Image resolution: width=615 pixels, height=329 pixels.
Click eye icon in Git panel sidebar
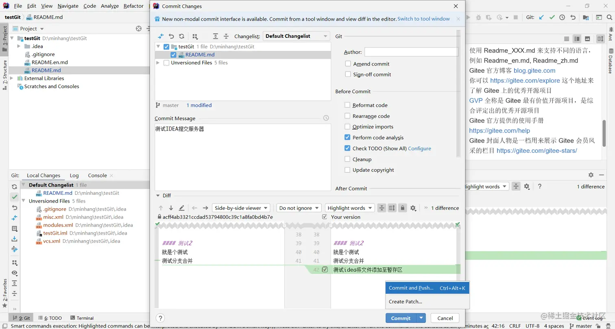[15, 273]
